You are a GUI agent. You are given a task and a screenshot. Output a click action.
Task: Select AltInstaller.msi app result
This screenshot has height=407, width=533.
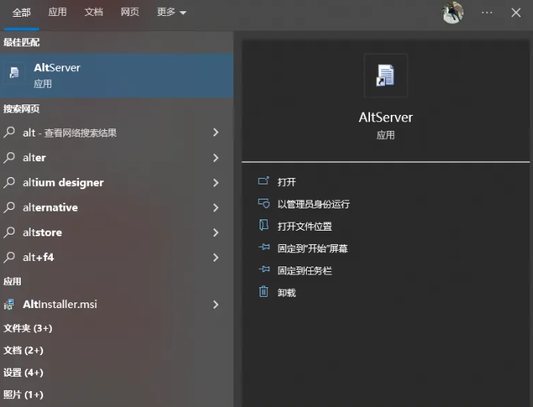117,305
